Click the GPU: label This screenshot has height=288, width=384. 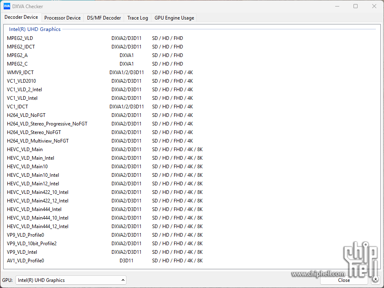pos(7,280)
